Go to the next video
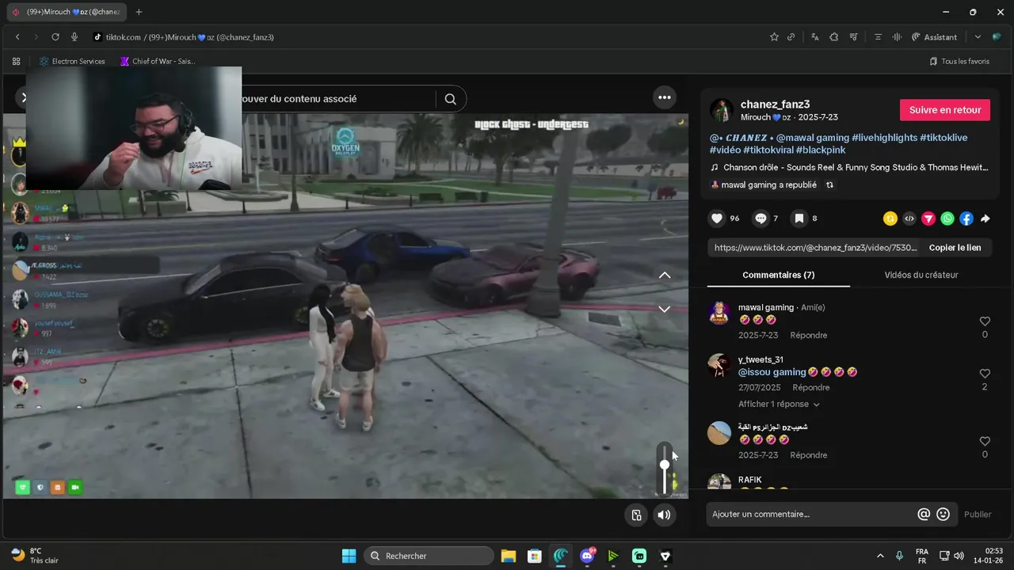This screenshot has height=570, width=1014. tap(665, 309)
